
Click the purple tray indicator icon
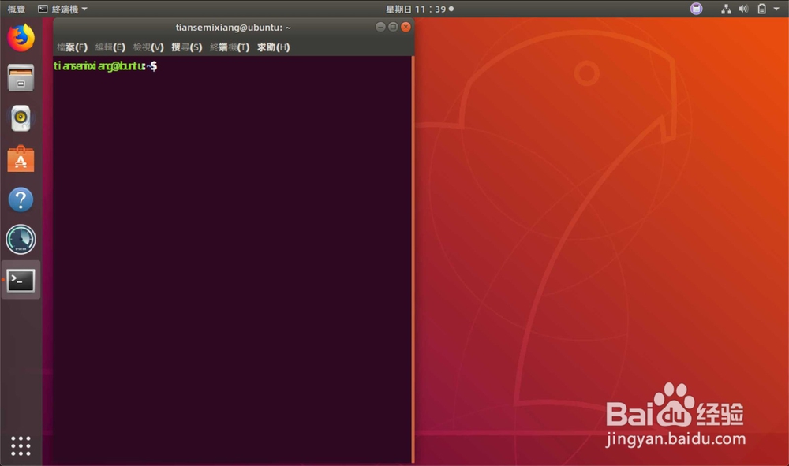pos(697,9)
